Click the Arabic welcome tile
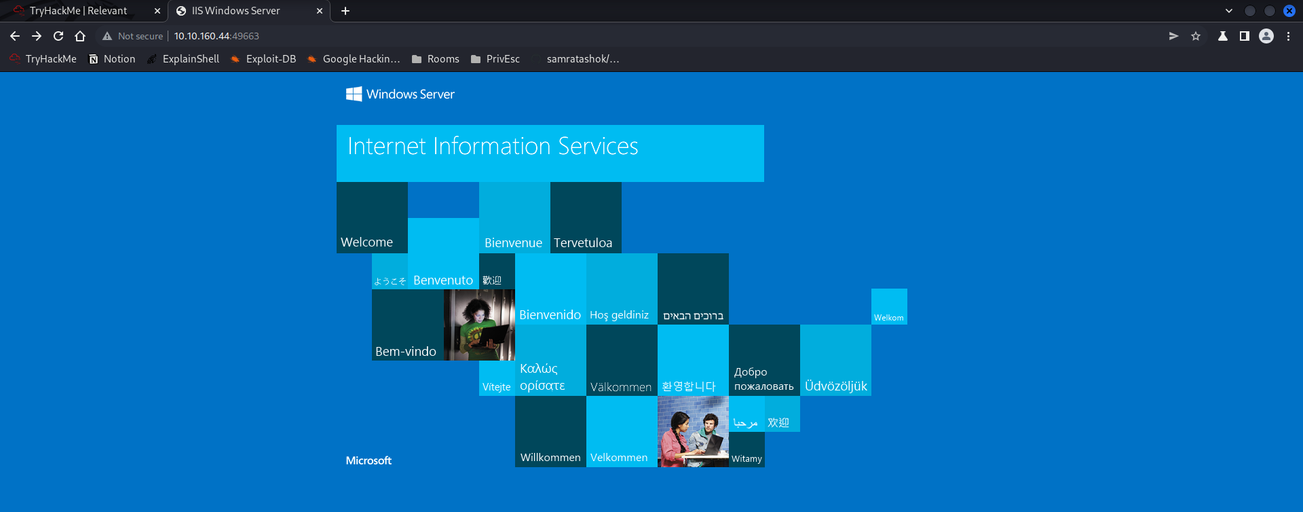Viewport: 1303px width, 512px height. coord(747,414)
